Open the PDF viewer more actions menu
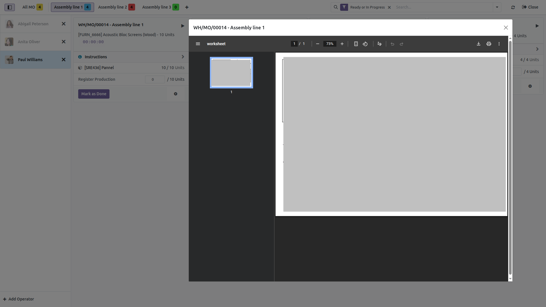This screenshot has width=546, height=307. (x=499, y=44)
